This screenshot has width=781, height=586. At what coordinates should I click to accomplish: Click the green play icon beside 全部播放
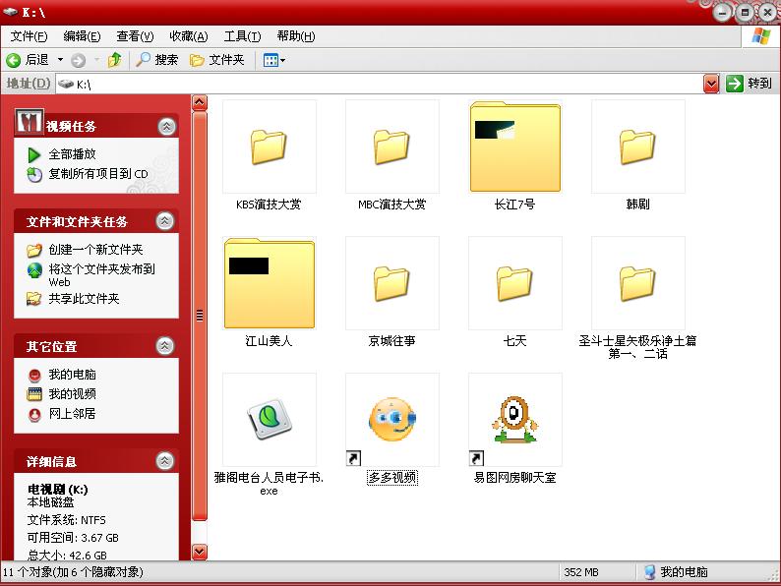click(33, 155)
